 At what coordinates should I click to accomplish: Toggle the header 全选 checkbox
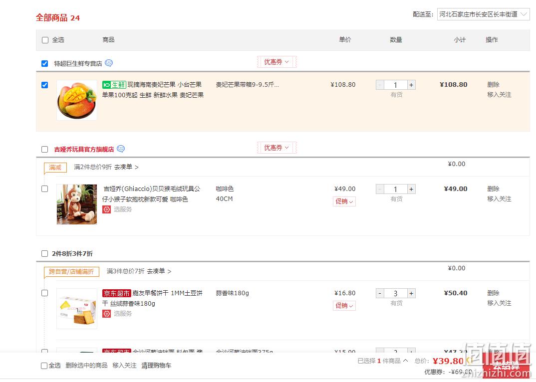point(45,40)
